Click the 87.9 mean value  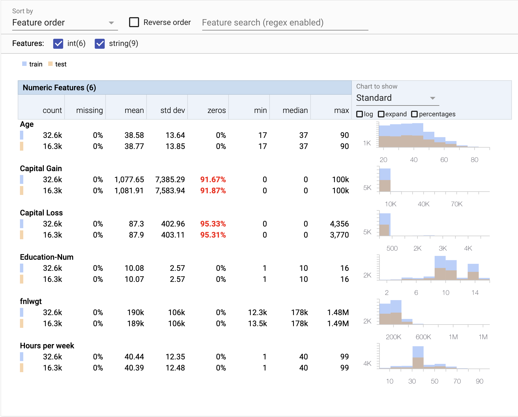(x=137, y=235)
